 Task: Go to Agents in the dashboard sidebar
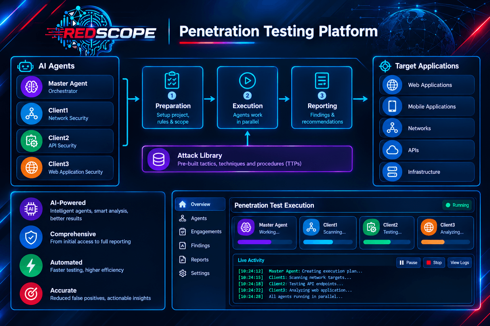pos(200,218)
